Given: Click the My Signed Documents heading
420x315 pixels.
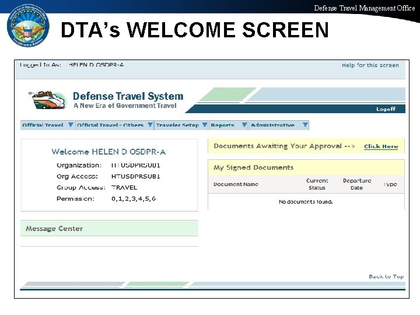Looking at the screenshot, I should 253,167.
